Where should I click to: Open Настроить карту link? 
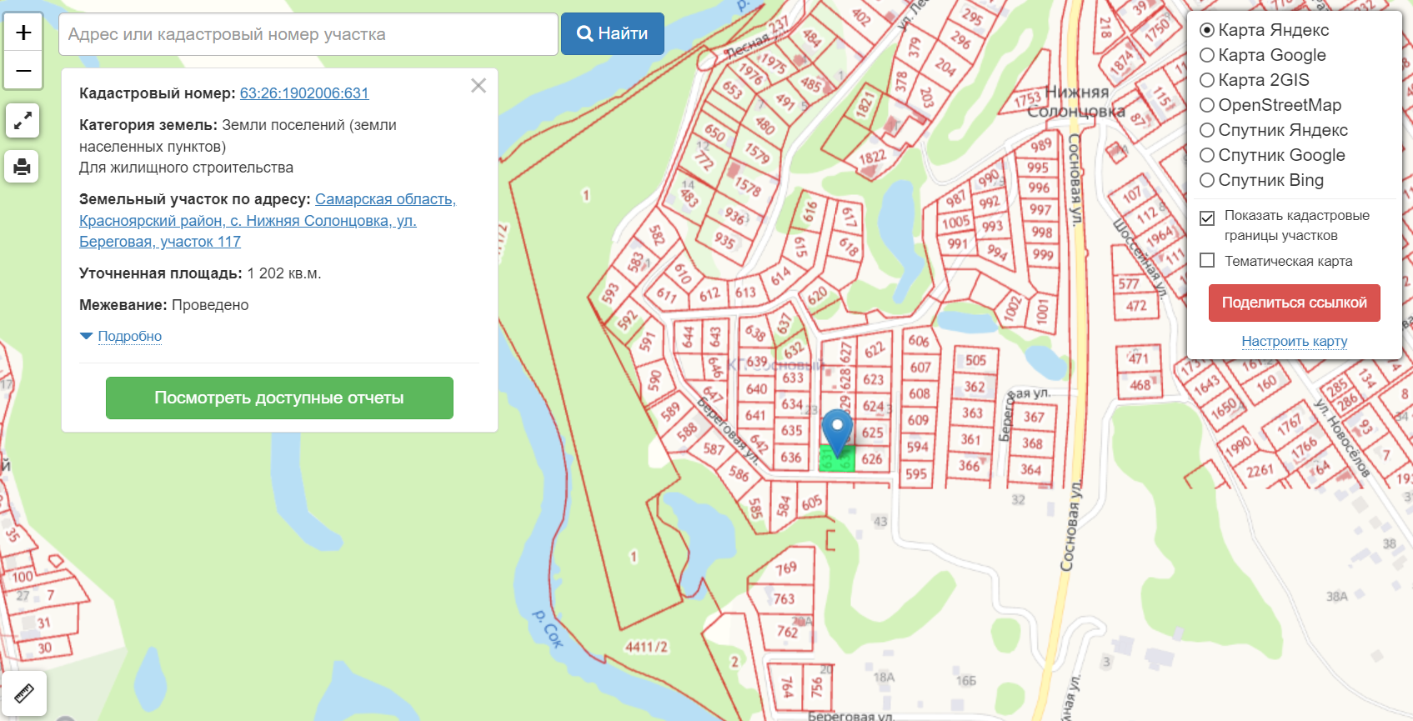[x=1295, y=341]
